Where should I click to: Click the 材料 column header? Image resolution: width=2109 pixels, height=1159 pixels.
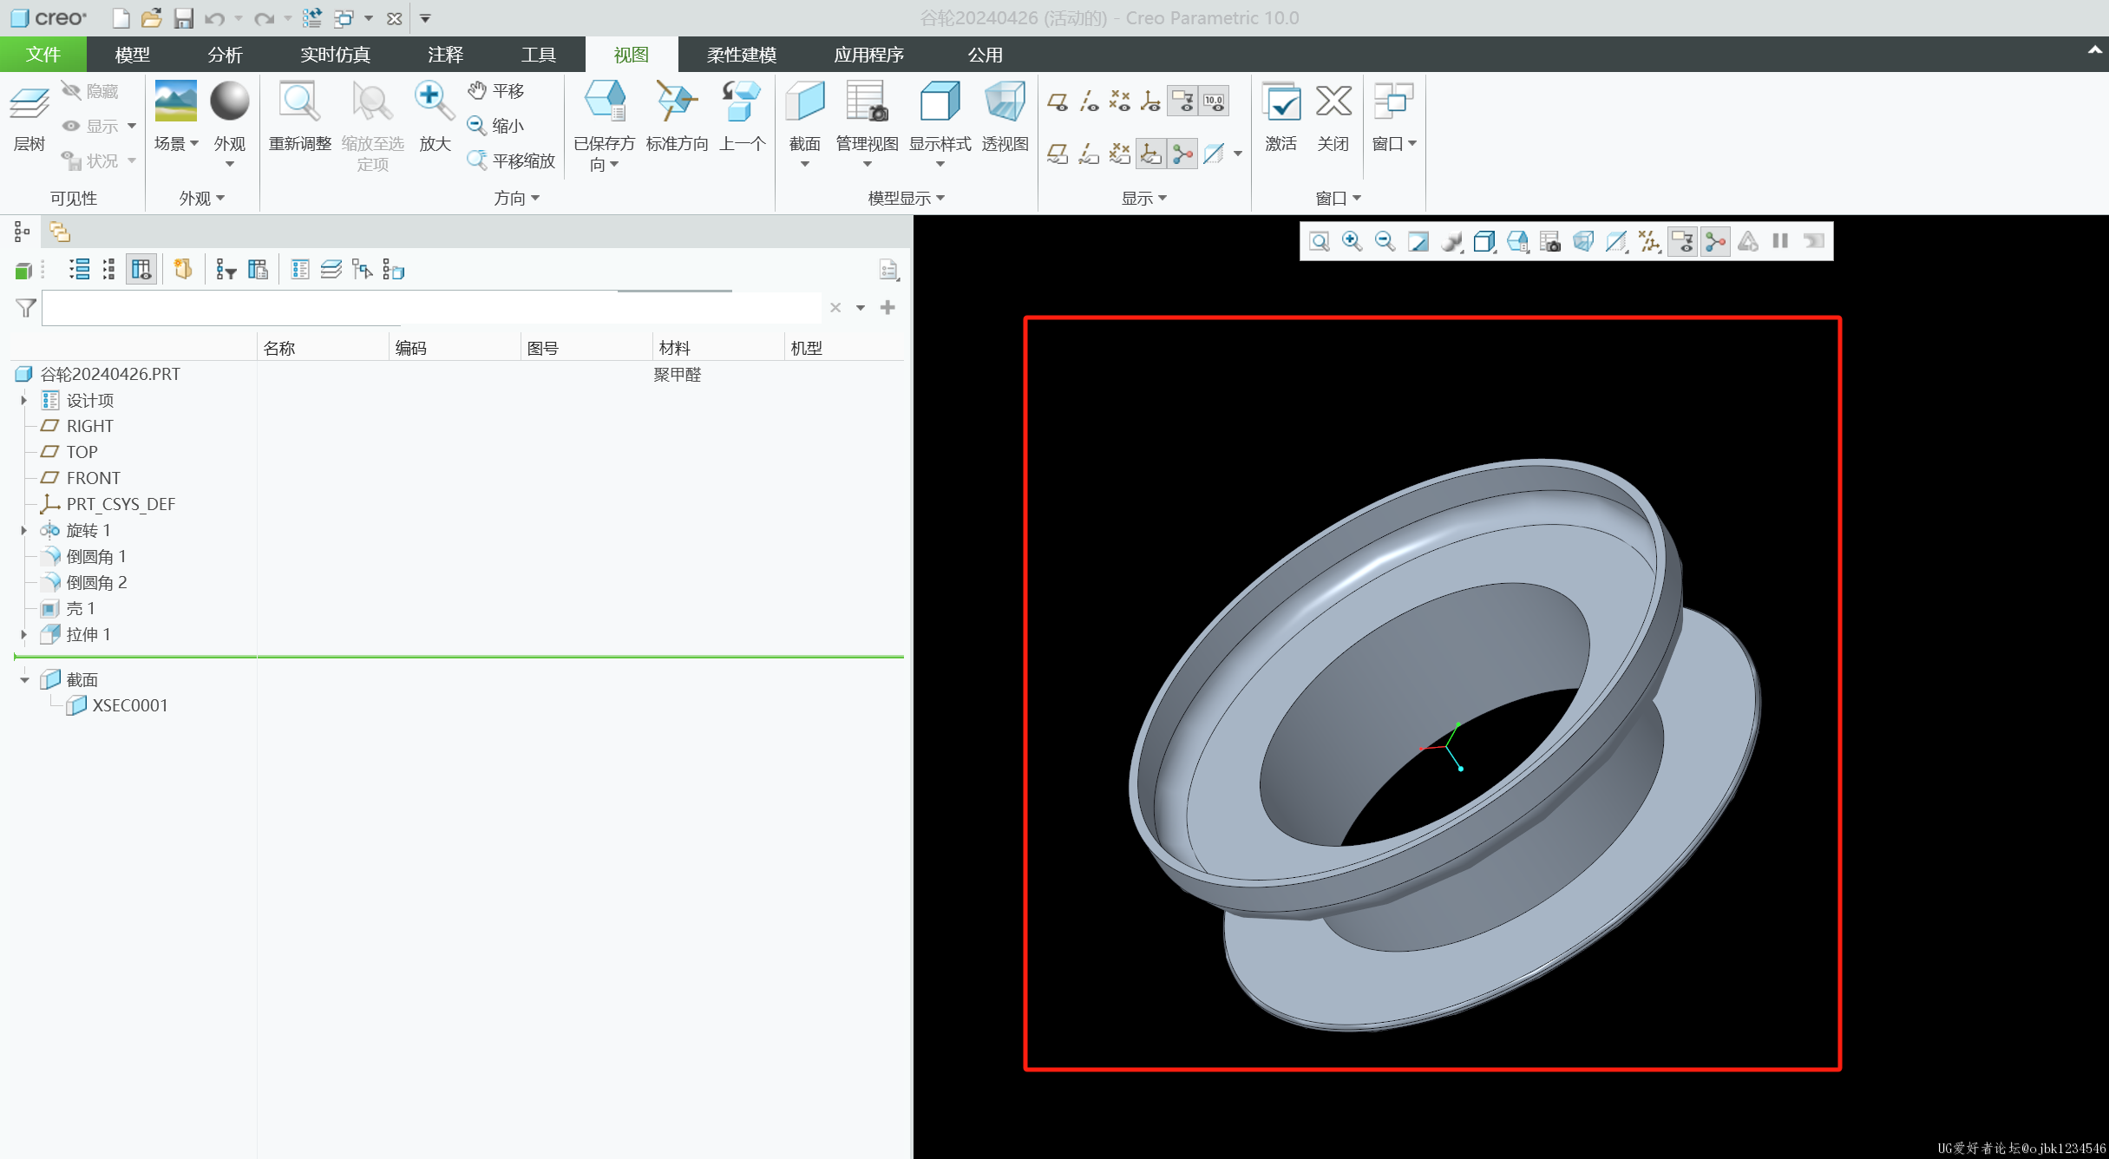tap(717, 348)
